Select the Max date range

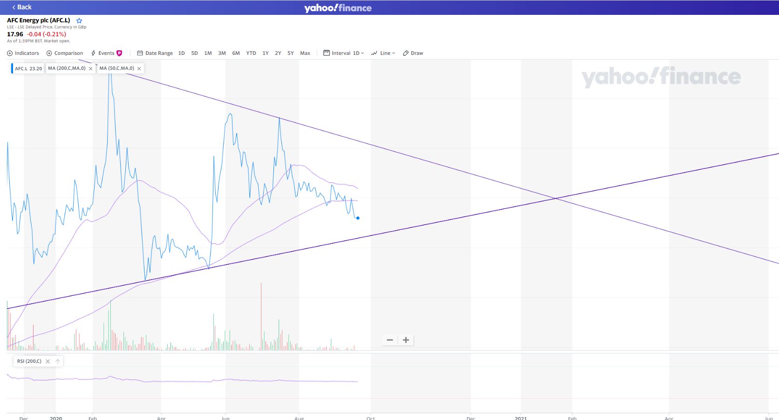pyautogui.click(x=305, y=53)
